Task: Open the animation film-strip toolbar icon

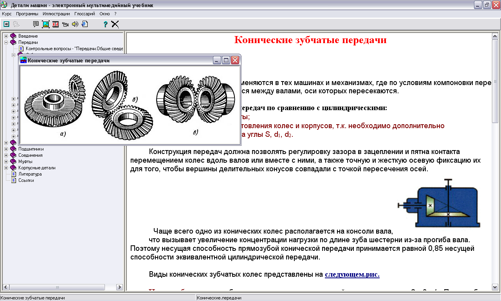Action: pos(56,24)
